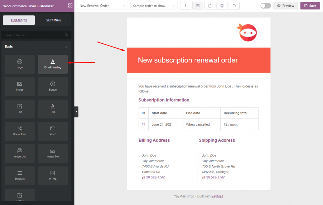Select the New subscription renewal order heading

tap(188, 60)
